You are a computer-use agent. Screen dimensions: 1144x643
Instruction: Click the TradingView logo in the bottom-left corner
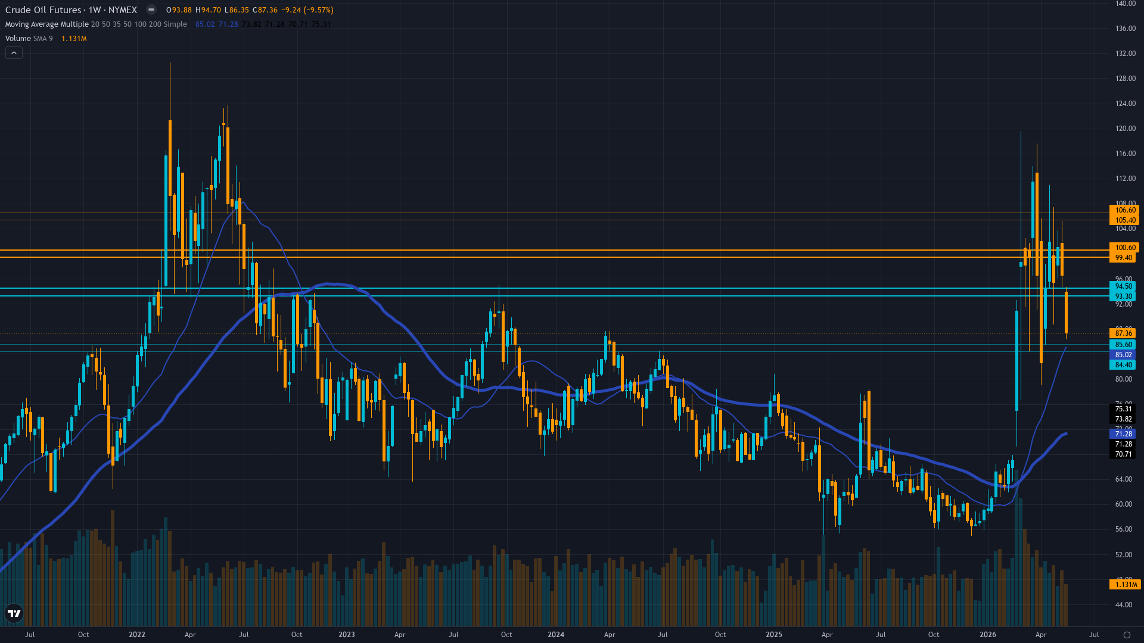tap(14, 613)
